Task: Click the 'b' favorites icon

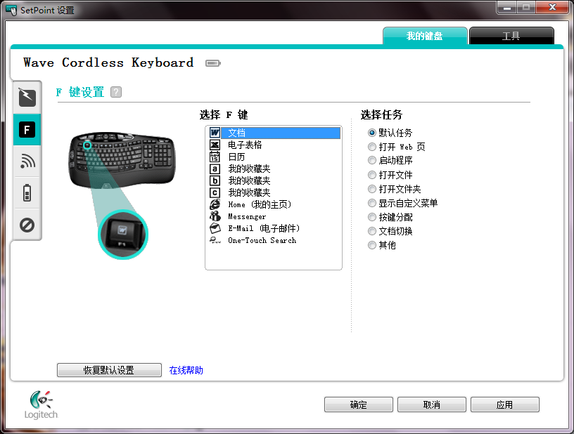Action: pyautogui.click(x=215, y=181)
